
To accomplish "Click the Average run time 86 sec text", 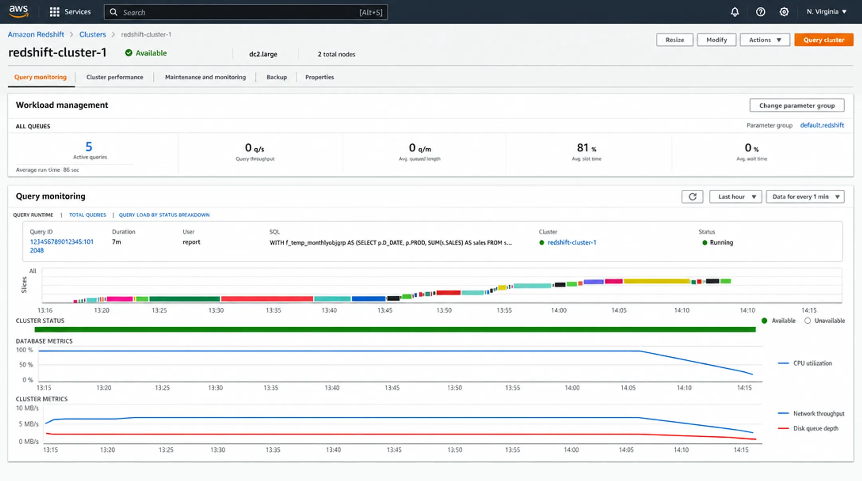I will click(47, 170).
